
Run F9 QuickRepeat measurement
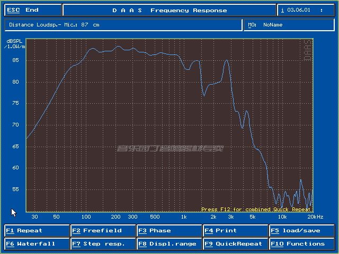pyautogui.click(x=236, y=244)
